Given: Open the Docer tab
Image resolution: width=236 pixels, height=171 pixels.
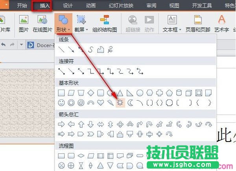Looking at the screenshot, I should pyautogui.click(x=41, y=45).
